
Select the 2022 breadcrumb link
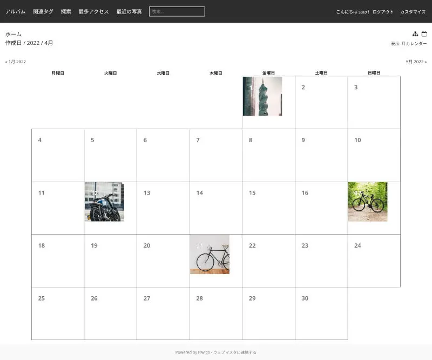[x=33, y=43]
